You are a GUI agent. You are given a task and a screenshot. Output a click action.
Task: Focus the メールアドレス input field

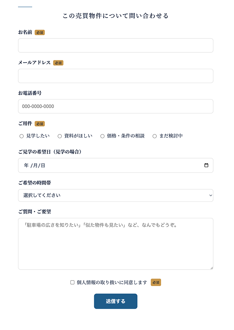click(116, 76)
